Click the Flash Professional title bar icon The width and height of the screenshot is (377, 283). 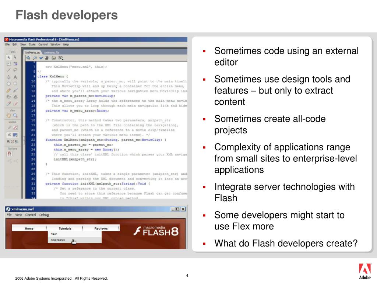coord(7,39)
